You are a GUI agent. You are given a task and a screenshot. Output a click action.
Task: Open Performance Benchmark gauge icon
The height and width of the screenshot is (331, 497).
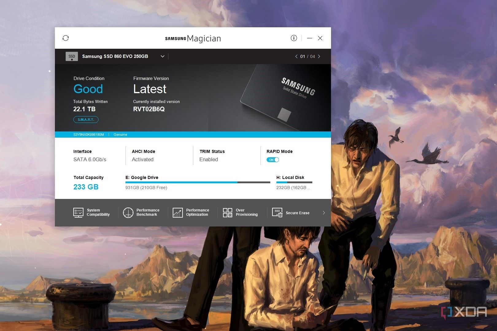point(128,212)
